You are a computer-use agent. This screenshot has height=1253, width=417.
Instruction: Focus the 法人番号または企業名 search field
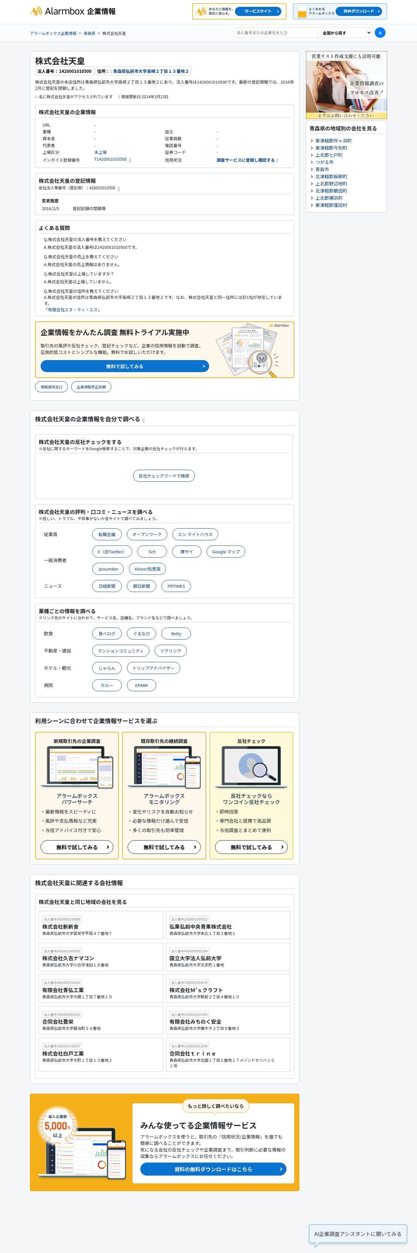(x=276, y=33)
